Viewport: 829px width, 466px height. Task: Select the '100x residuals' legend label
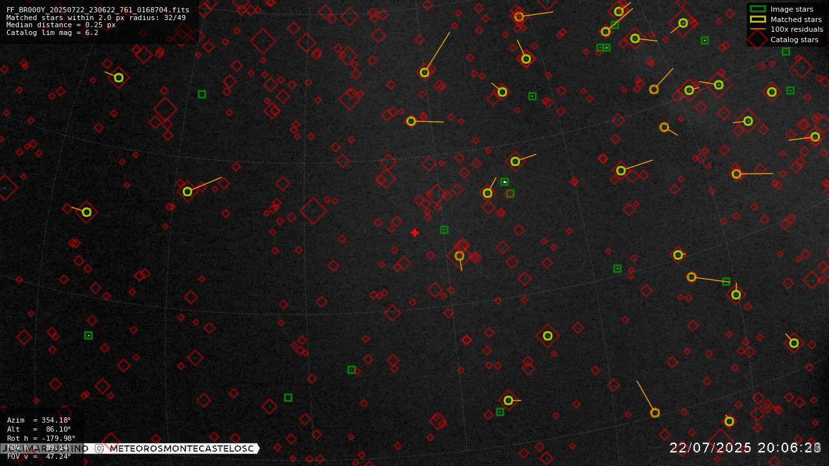pos(797,29)
